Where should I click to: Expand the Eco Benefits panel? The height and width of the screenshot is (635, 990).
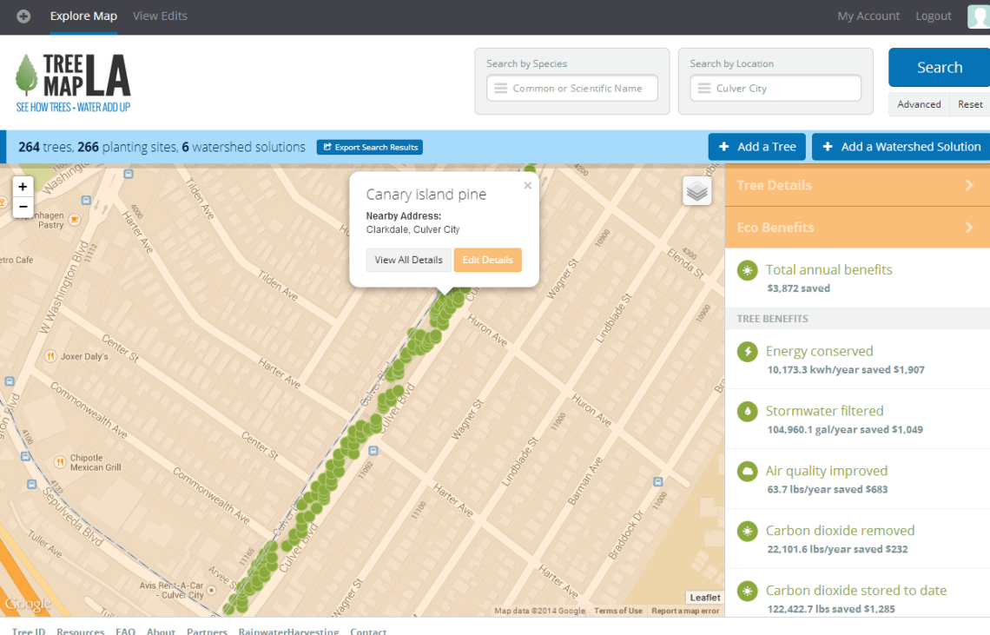(x=856, y=227)
